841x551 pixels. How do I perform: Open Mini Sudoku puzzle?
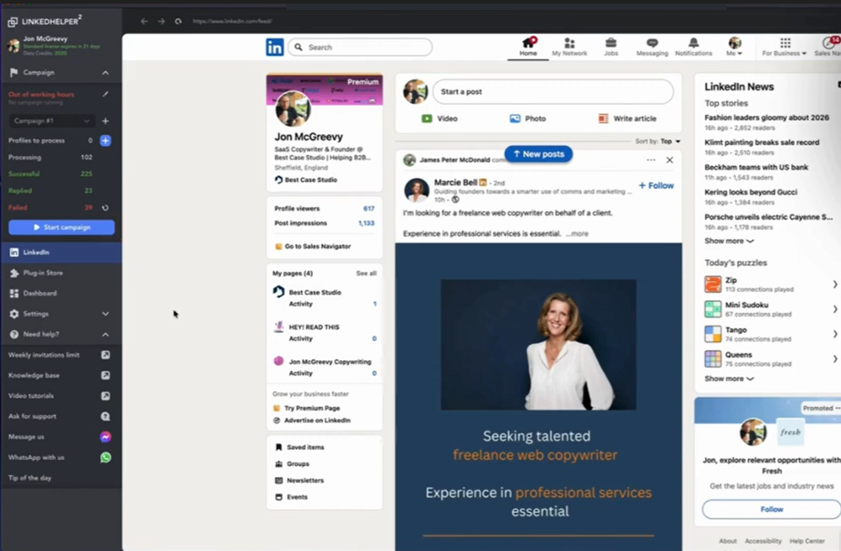click(770, 309)
